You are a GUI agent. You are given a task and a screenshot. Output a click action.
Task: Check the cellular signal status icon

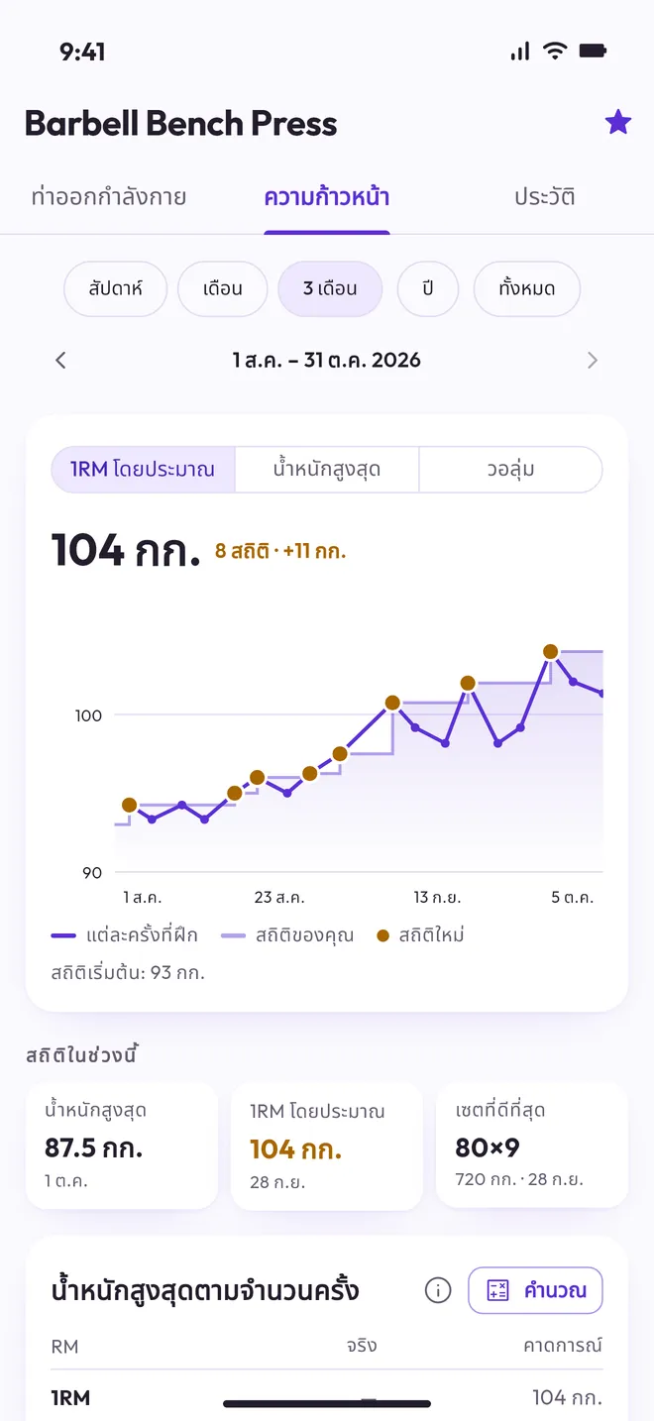(519, 52)
